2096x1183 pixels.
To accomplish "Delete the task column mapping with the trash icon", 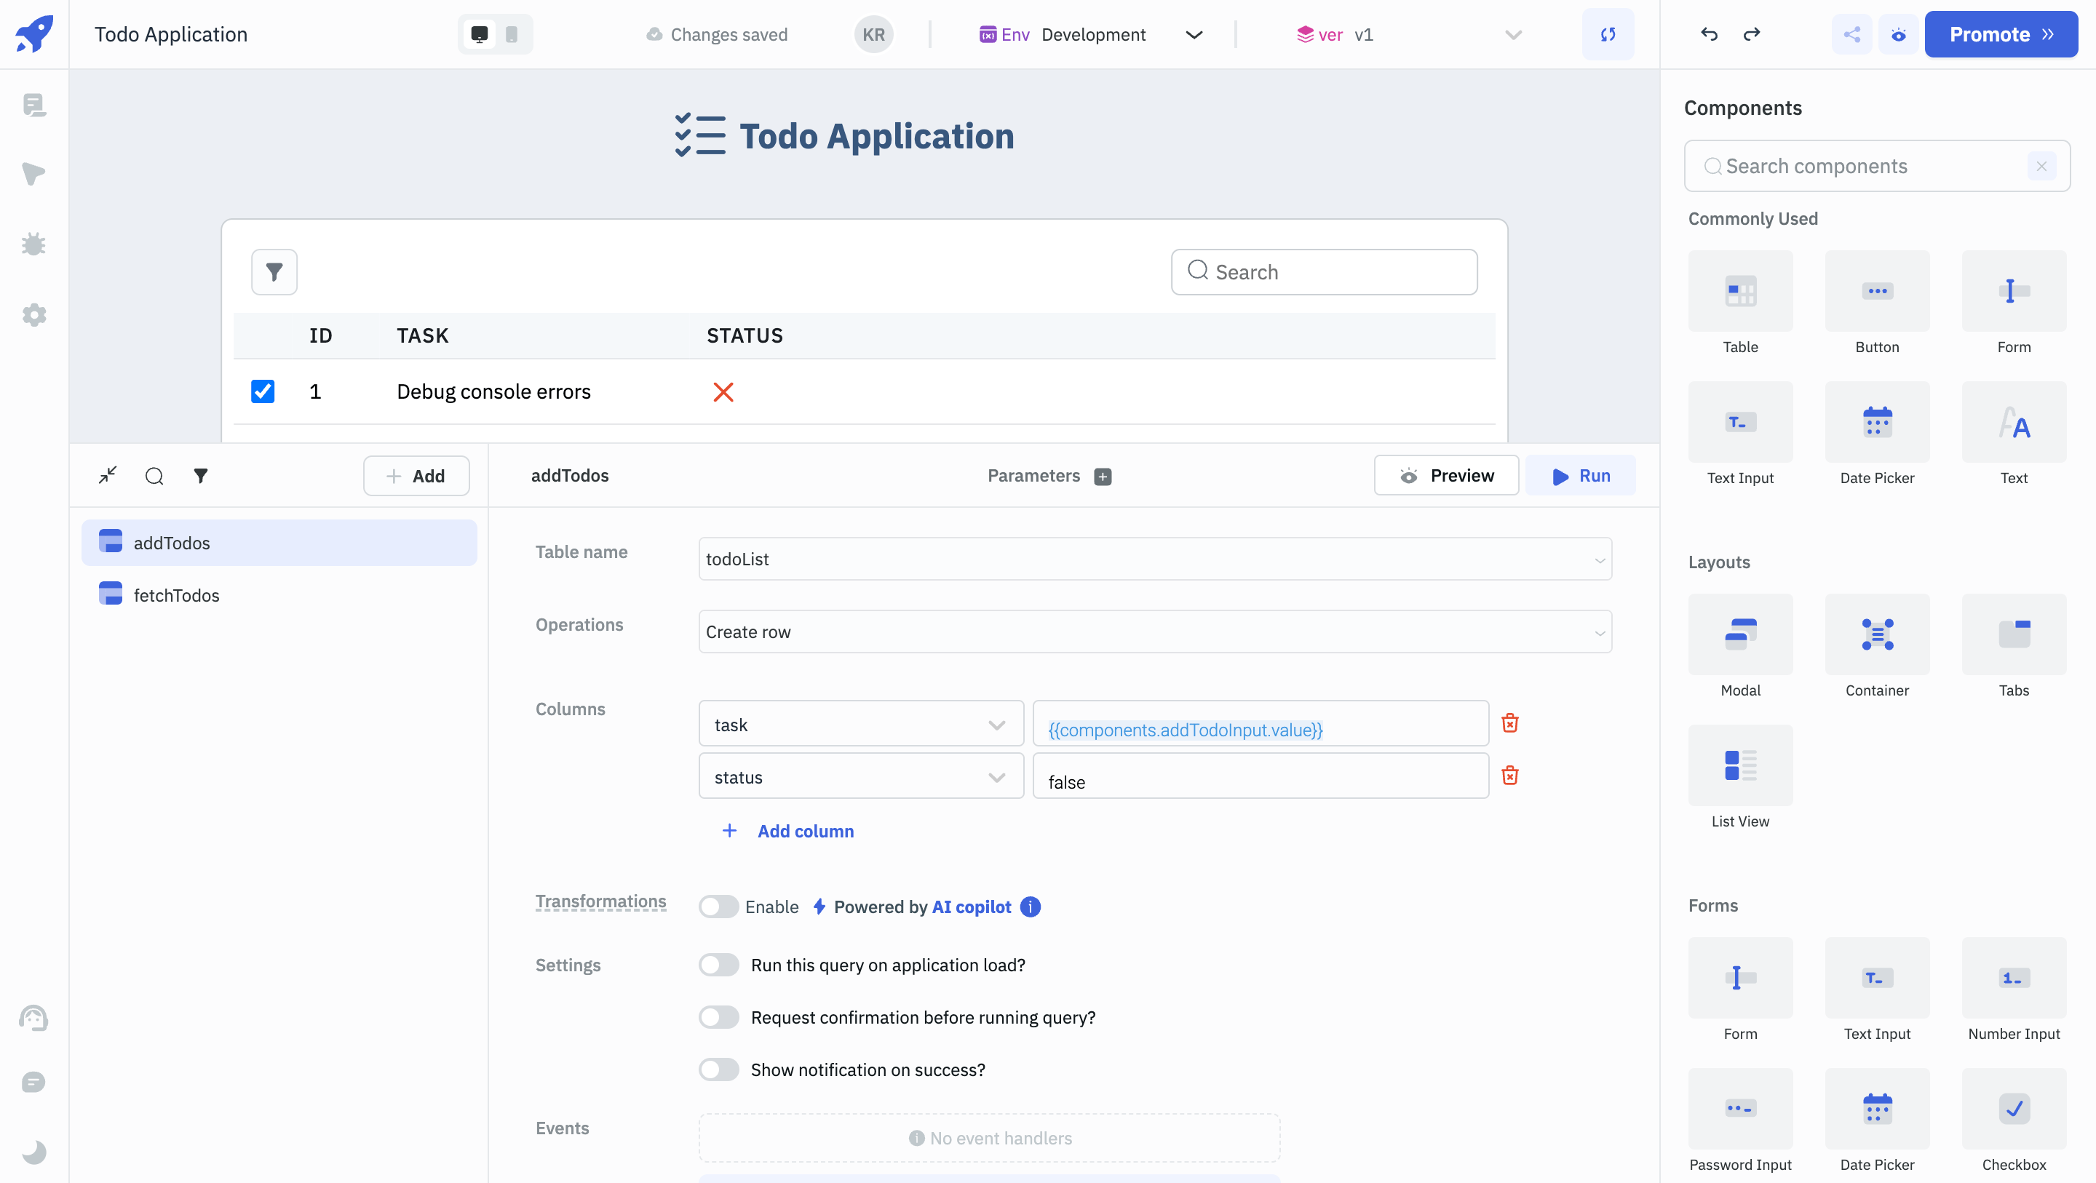I will click(x=1510, y=722).
